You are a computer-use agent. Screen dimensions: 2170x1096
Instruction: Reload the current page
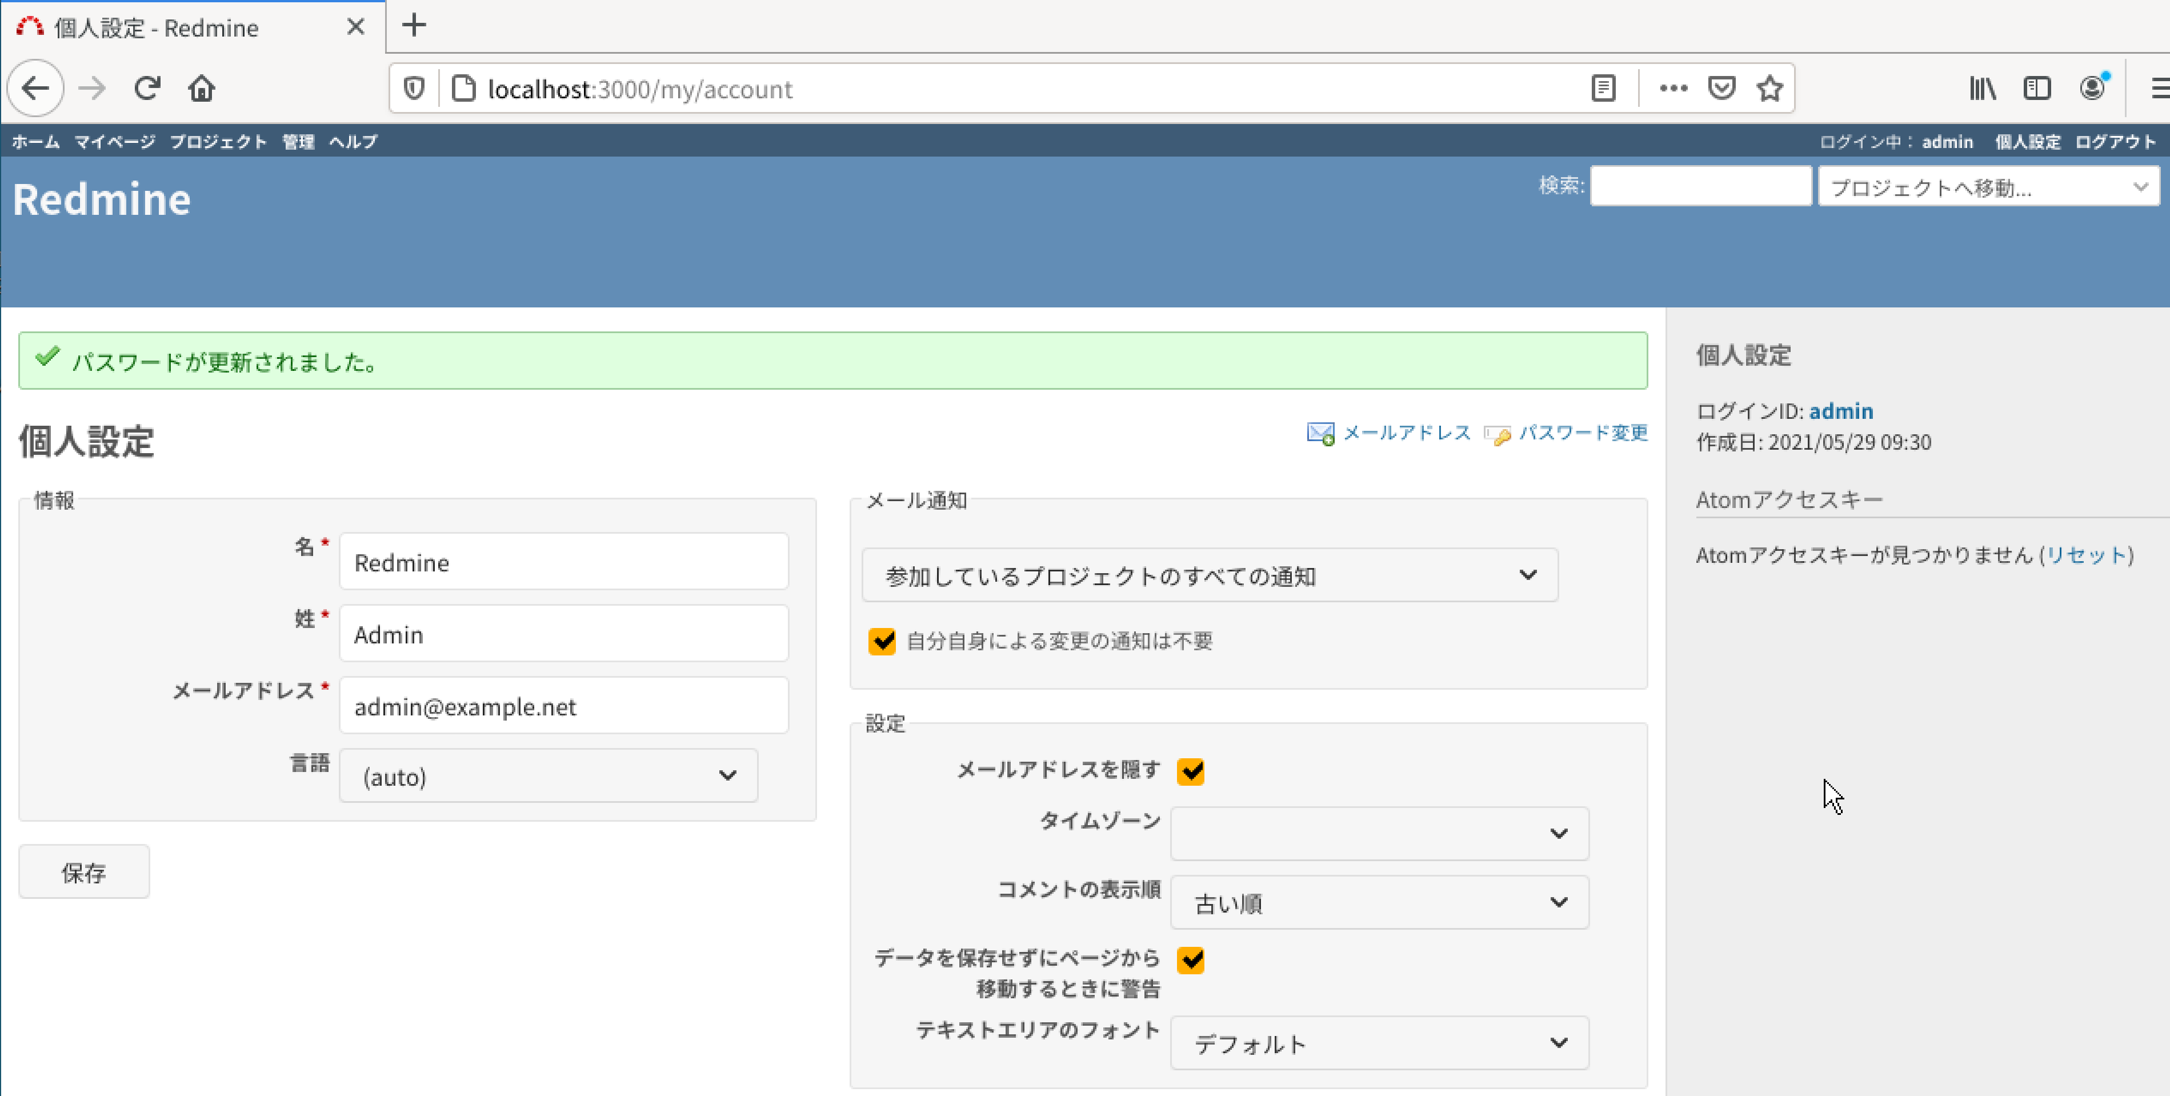[147, 89]
